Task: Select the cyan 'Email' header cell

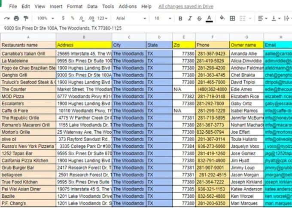Action: (x=278, y=45)
